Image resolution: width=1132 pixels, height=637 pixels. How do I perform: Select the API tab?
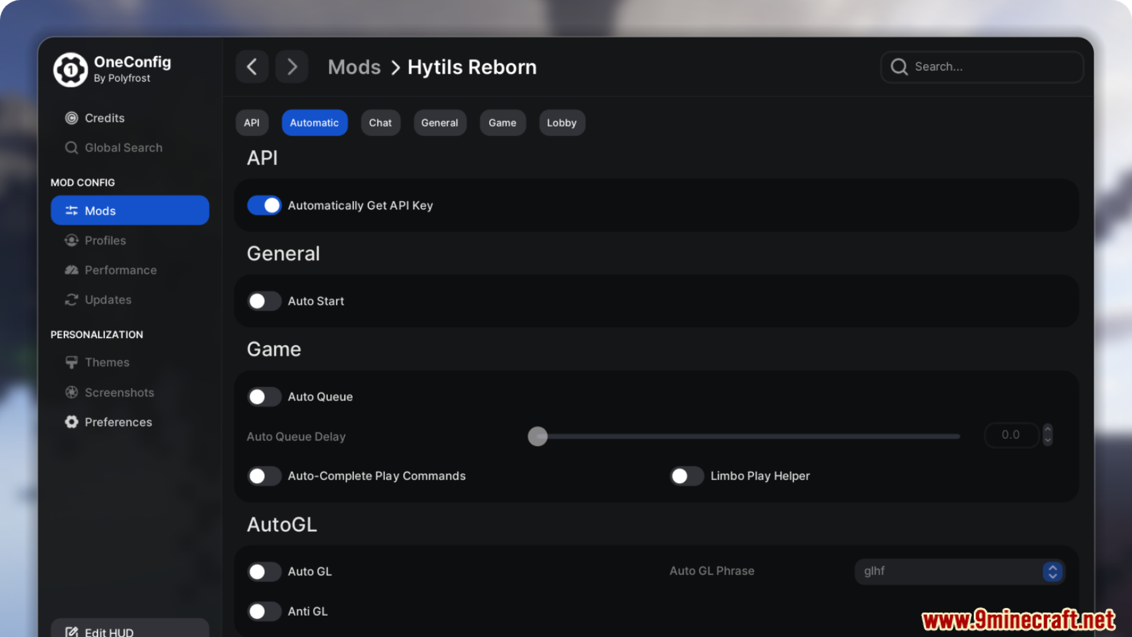252,123
